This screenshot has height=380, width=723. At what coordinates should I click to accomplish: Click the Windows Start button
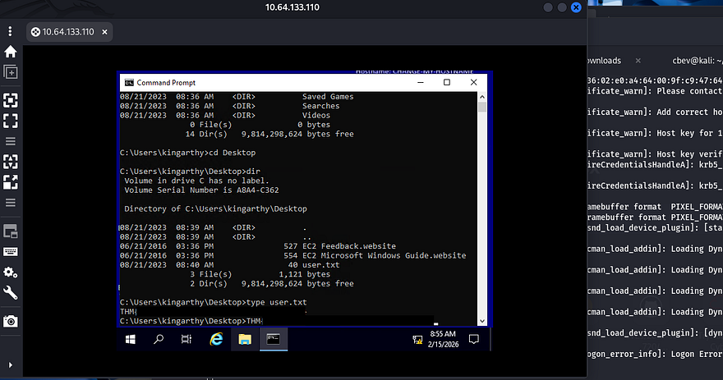point(131,339)
